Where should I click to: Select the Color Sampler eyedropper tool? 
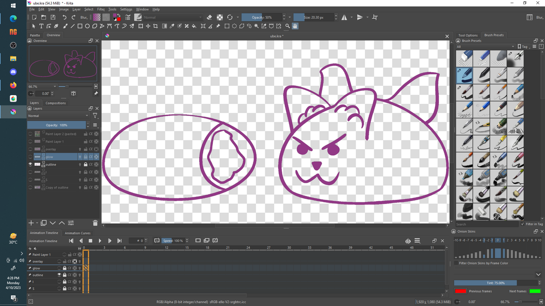click(172, 26)
